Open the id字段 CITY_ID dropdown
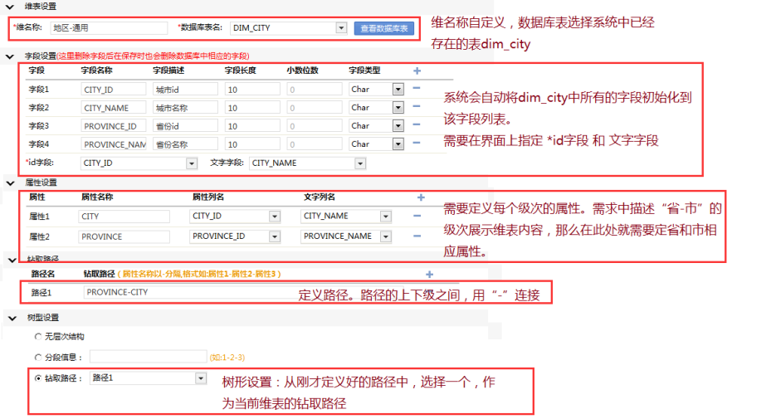Screen dimensions: 771x419 [x=191, y=163]
